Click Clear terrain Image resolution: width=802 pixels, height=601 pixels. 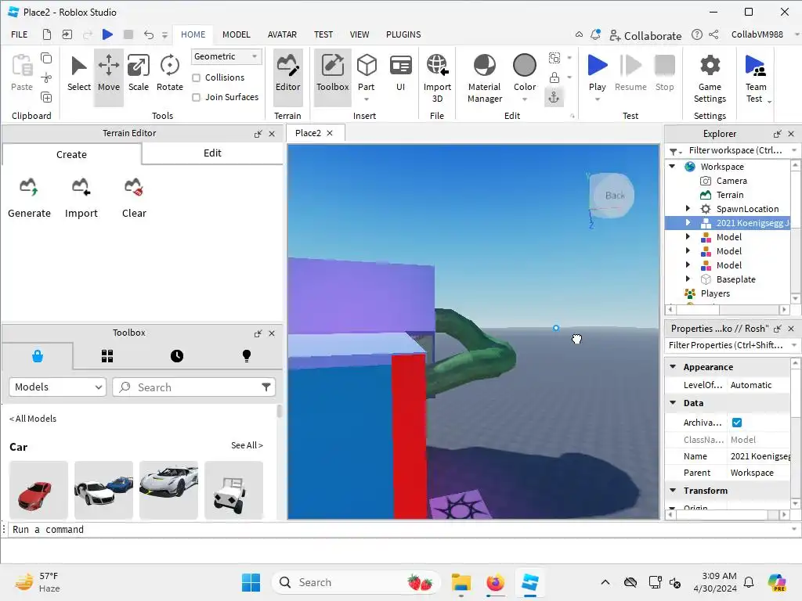coord(134,198)
